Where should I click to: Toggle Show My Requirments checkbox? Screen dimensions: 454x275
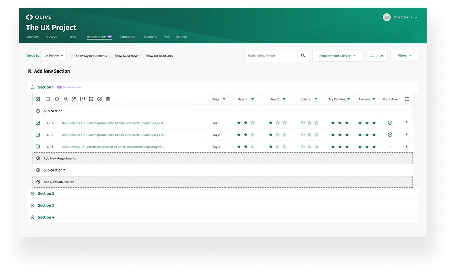coord(72,56)
